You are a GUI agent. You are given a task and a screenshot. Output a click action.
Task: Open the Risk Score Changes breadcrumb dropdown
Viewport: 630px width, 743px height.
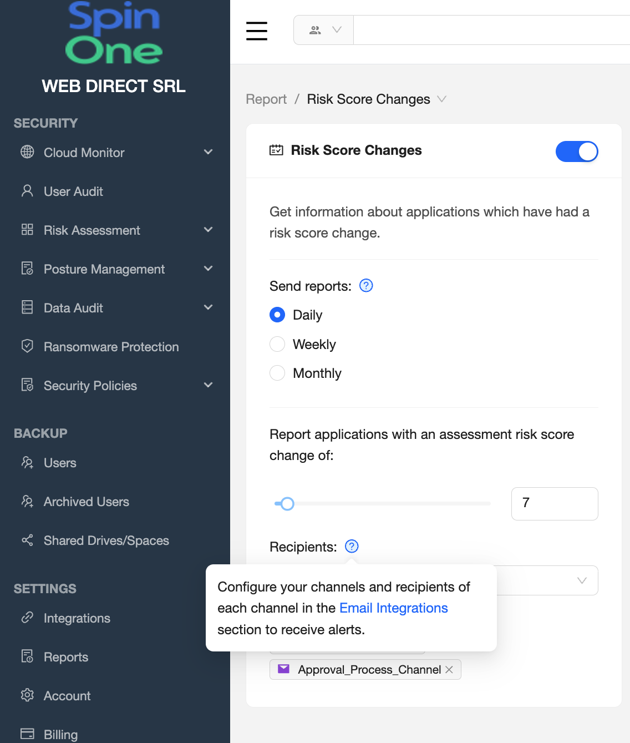tap(441, 99)
